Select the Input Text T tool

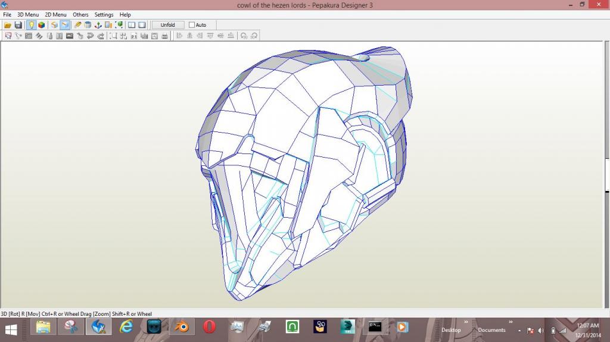[59, 36]
